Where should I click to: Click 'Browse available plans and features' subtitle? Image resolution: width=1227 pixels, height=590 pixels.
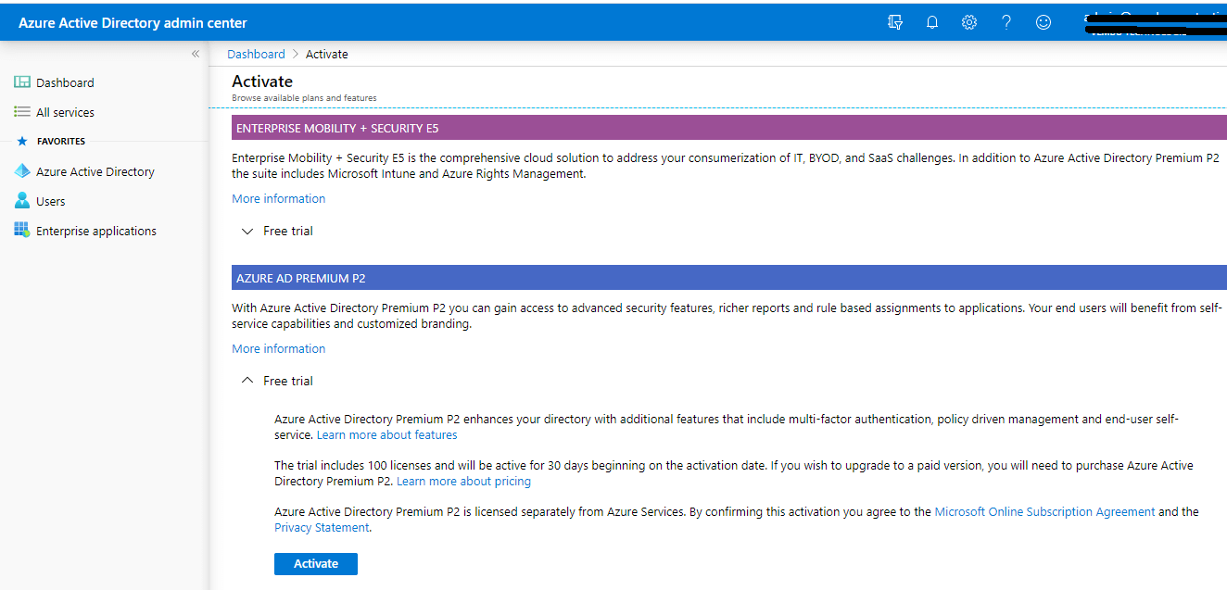tap(304, 97)
